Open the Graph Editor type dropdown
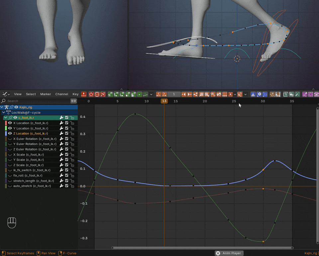Viewport: 319px width, 256px height. [6, 94]
